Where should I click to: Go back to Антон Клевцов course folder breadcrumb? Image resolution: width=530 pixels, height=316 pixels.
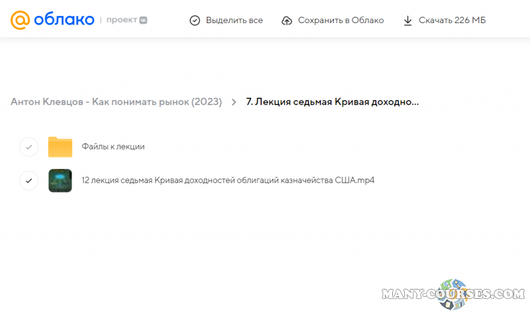tap(116, 102)
